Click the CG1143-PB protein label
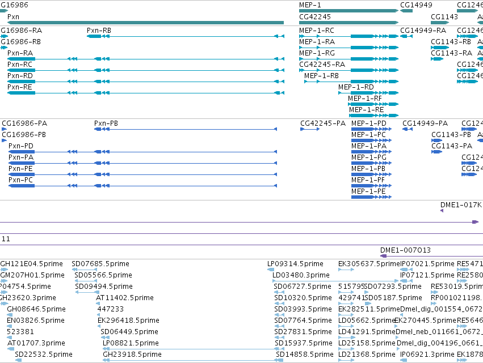This screenshot has width=483, height=363. tap(451, 135)
